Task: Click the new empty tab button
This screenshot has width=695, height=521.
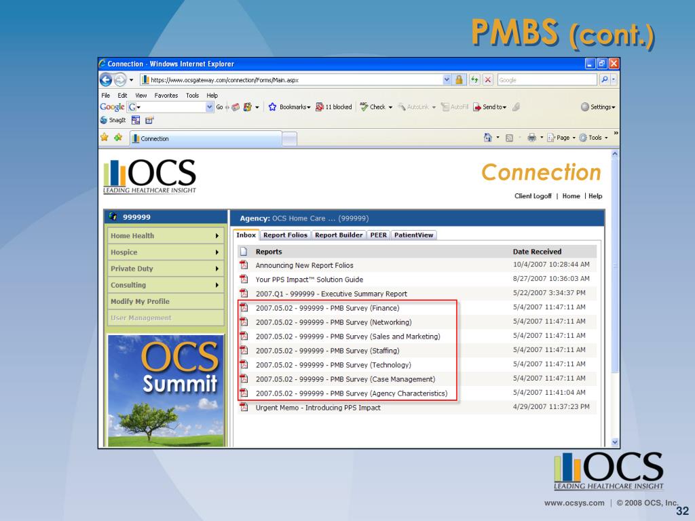Action: click(289, 139)
